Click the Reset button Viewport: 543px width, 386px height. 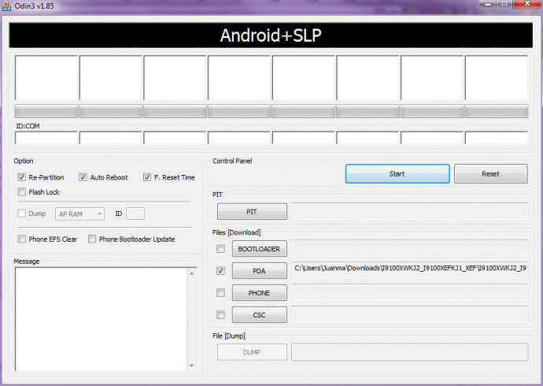click(x=490, y=173)
